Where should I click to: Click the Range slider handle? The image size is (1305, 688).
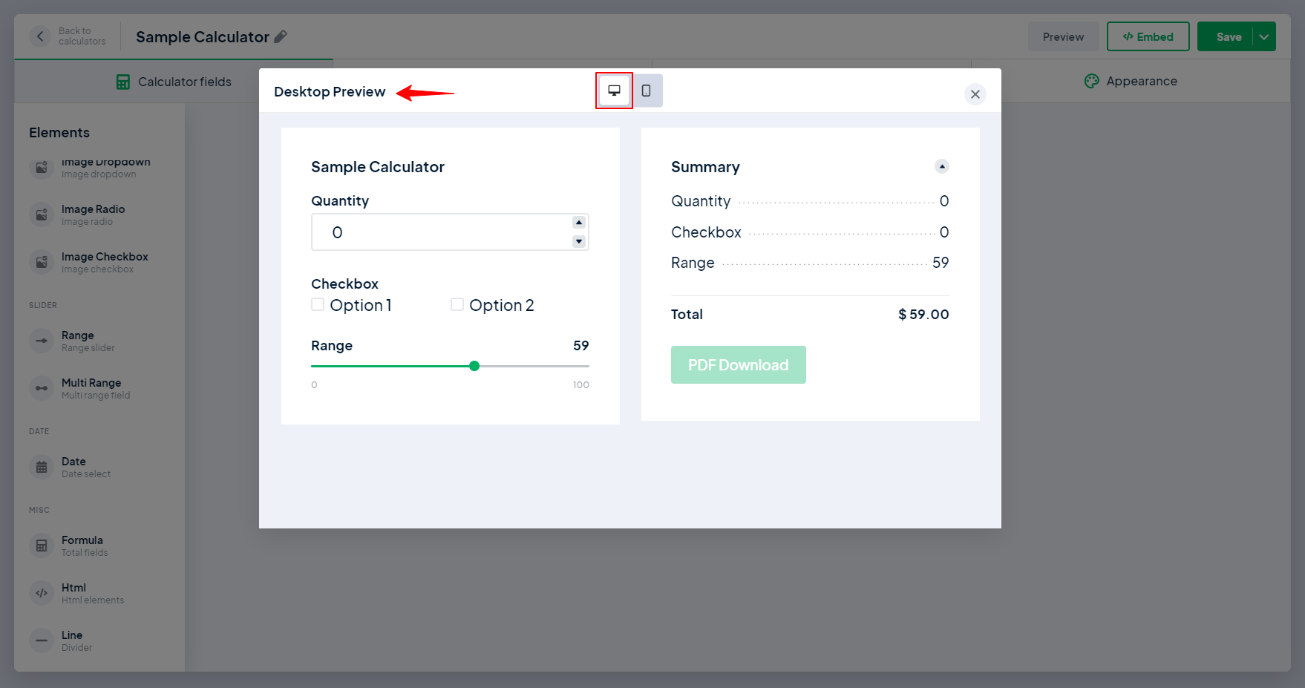pyautogui.click(x=474, y=366)
